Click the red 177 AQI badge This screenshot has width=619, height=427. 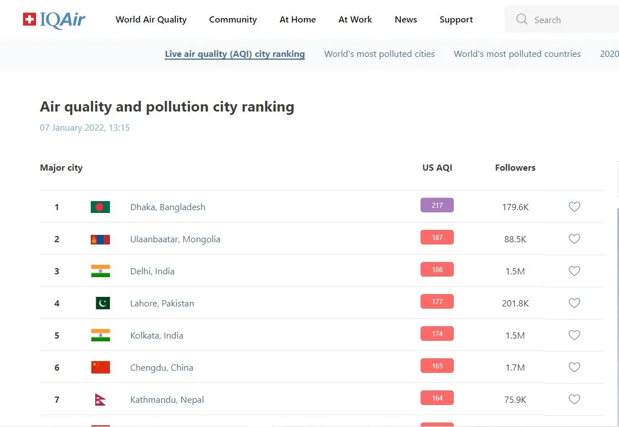437,301
